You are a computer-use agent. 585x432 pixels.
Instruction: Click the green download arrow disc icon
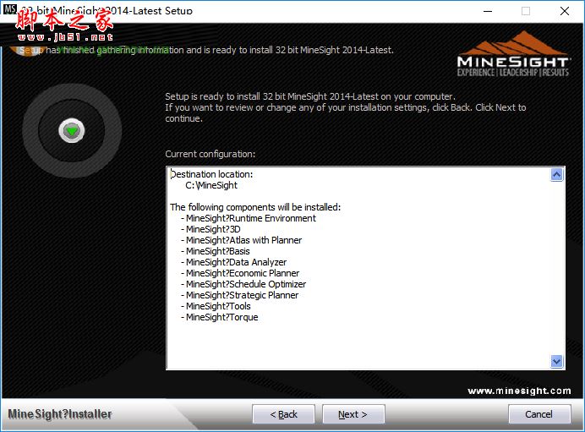pos(72,130)
